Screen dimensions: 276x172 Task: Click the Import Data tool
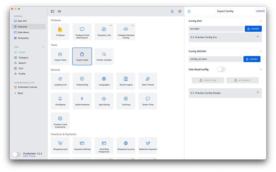[60, 56]
